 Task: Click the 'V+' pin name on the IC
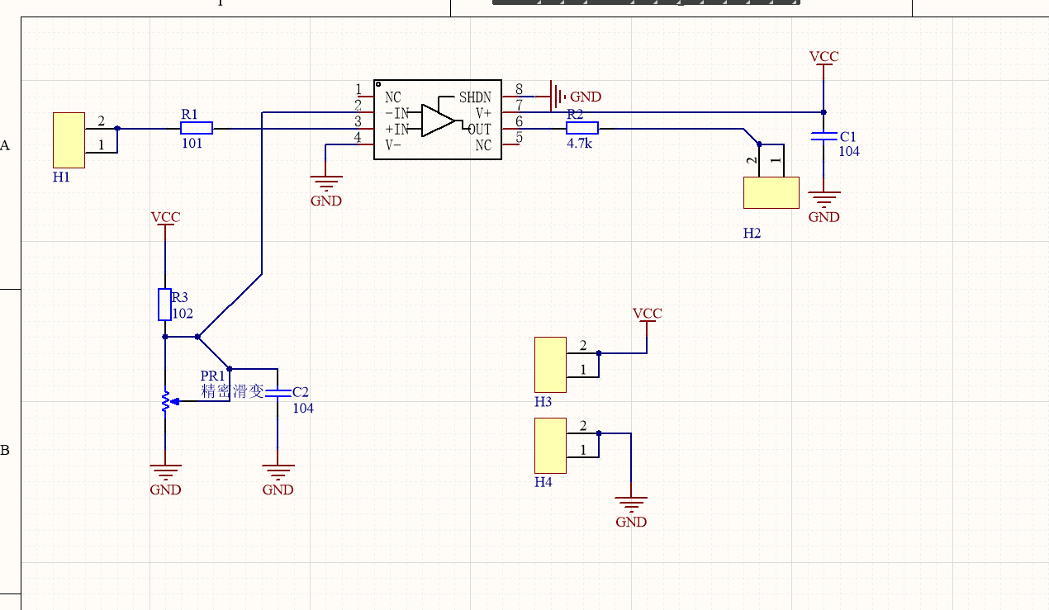coord(483,113)
